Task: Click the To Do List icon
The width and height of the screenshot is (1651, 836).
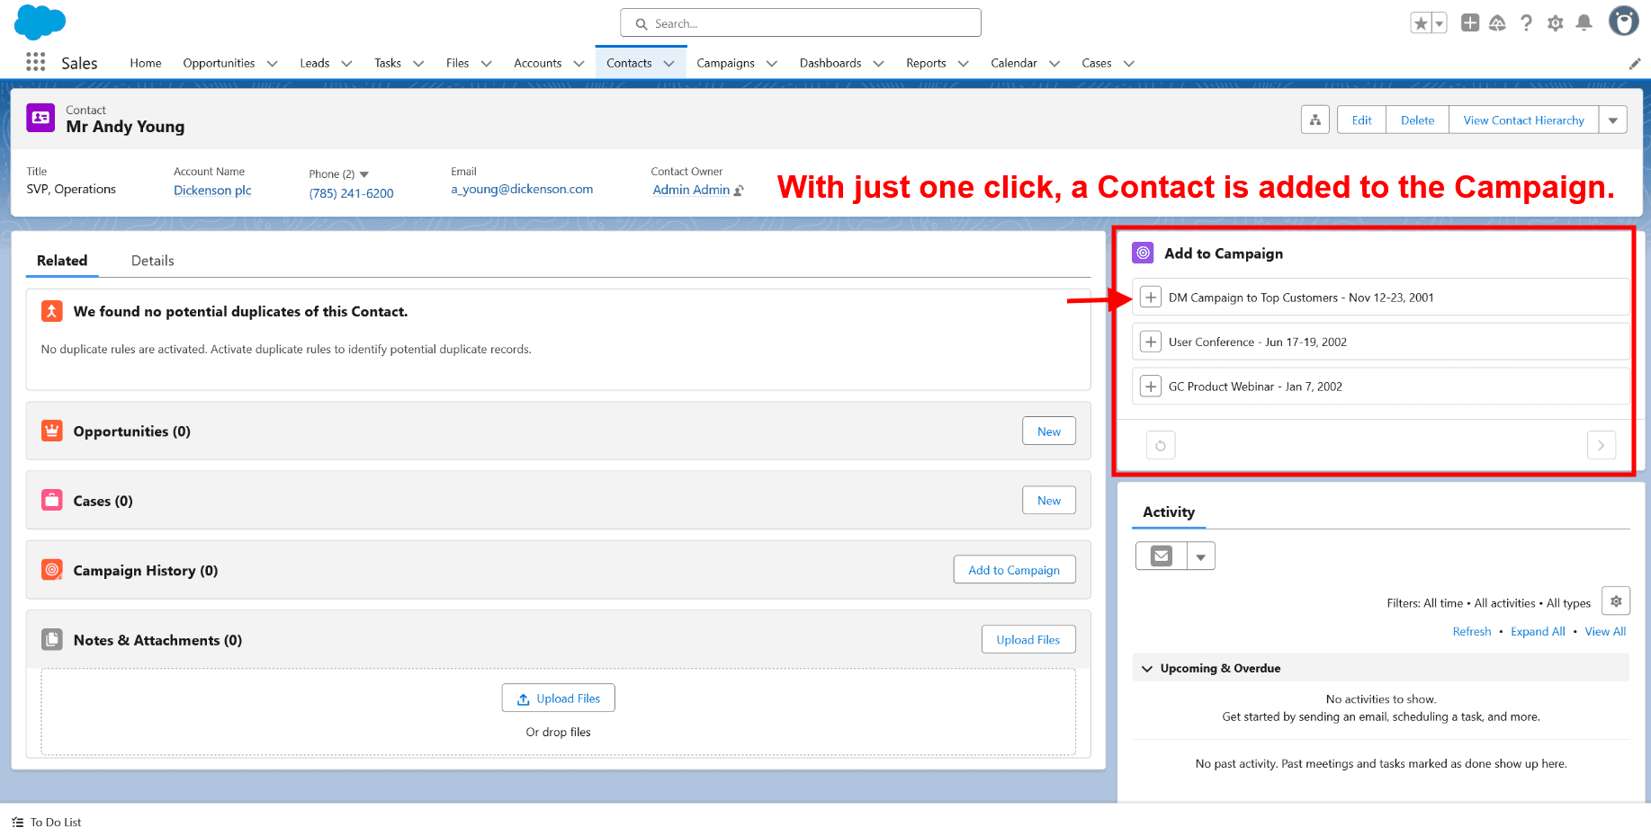Action: [x=18, y=823]
